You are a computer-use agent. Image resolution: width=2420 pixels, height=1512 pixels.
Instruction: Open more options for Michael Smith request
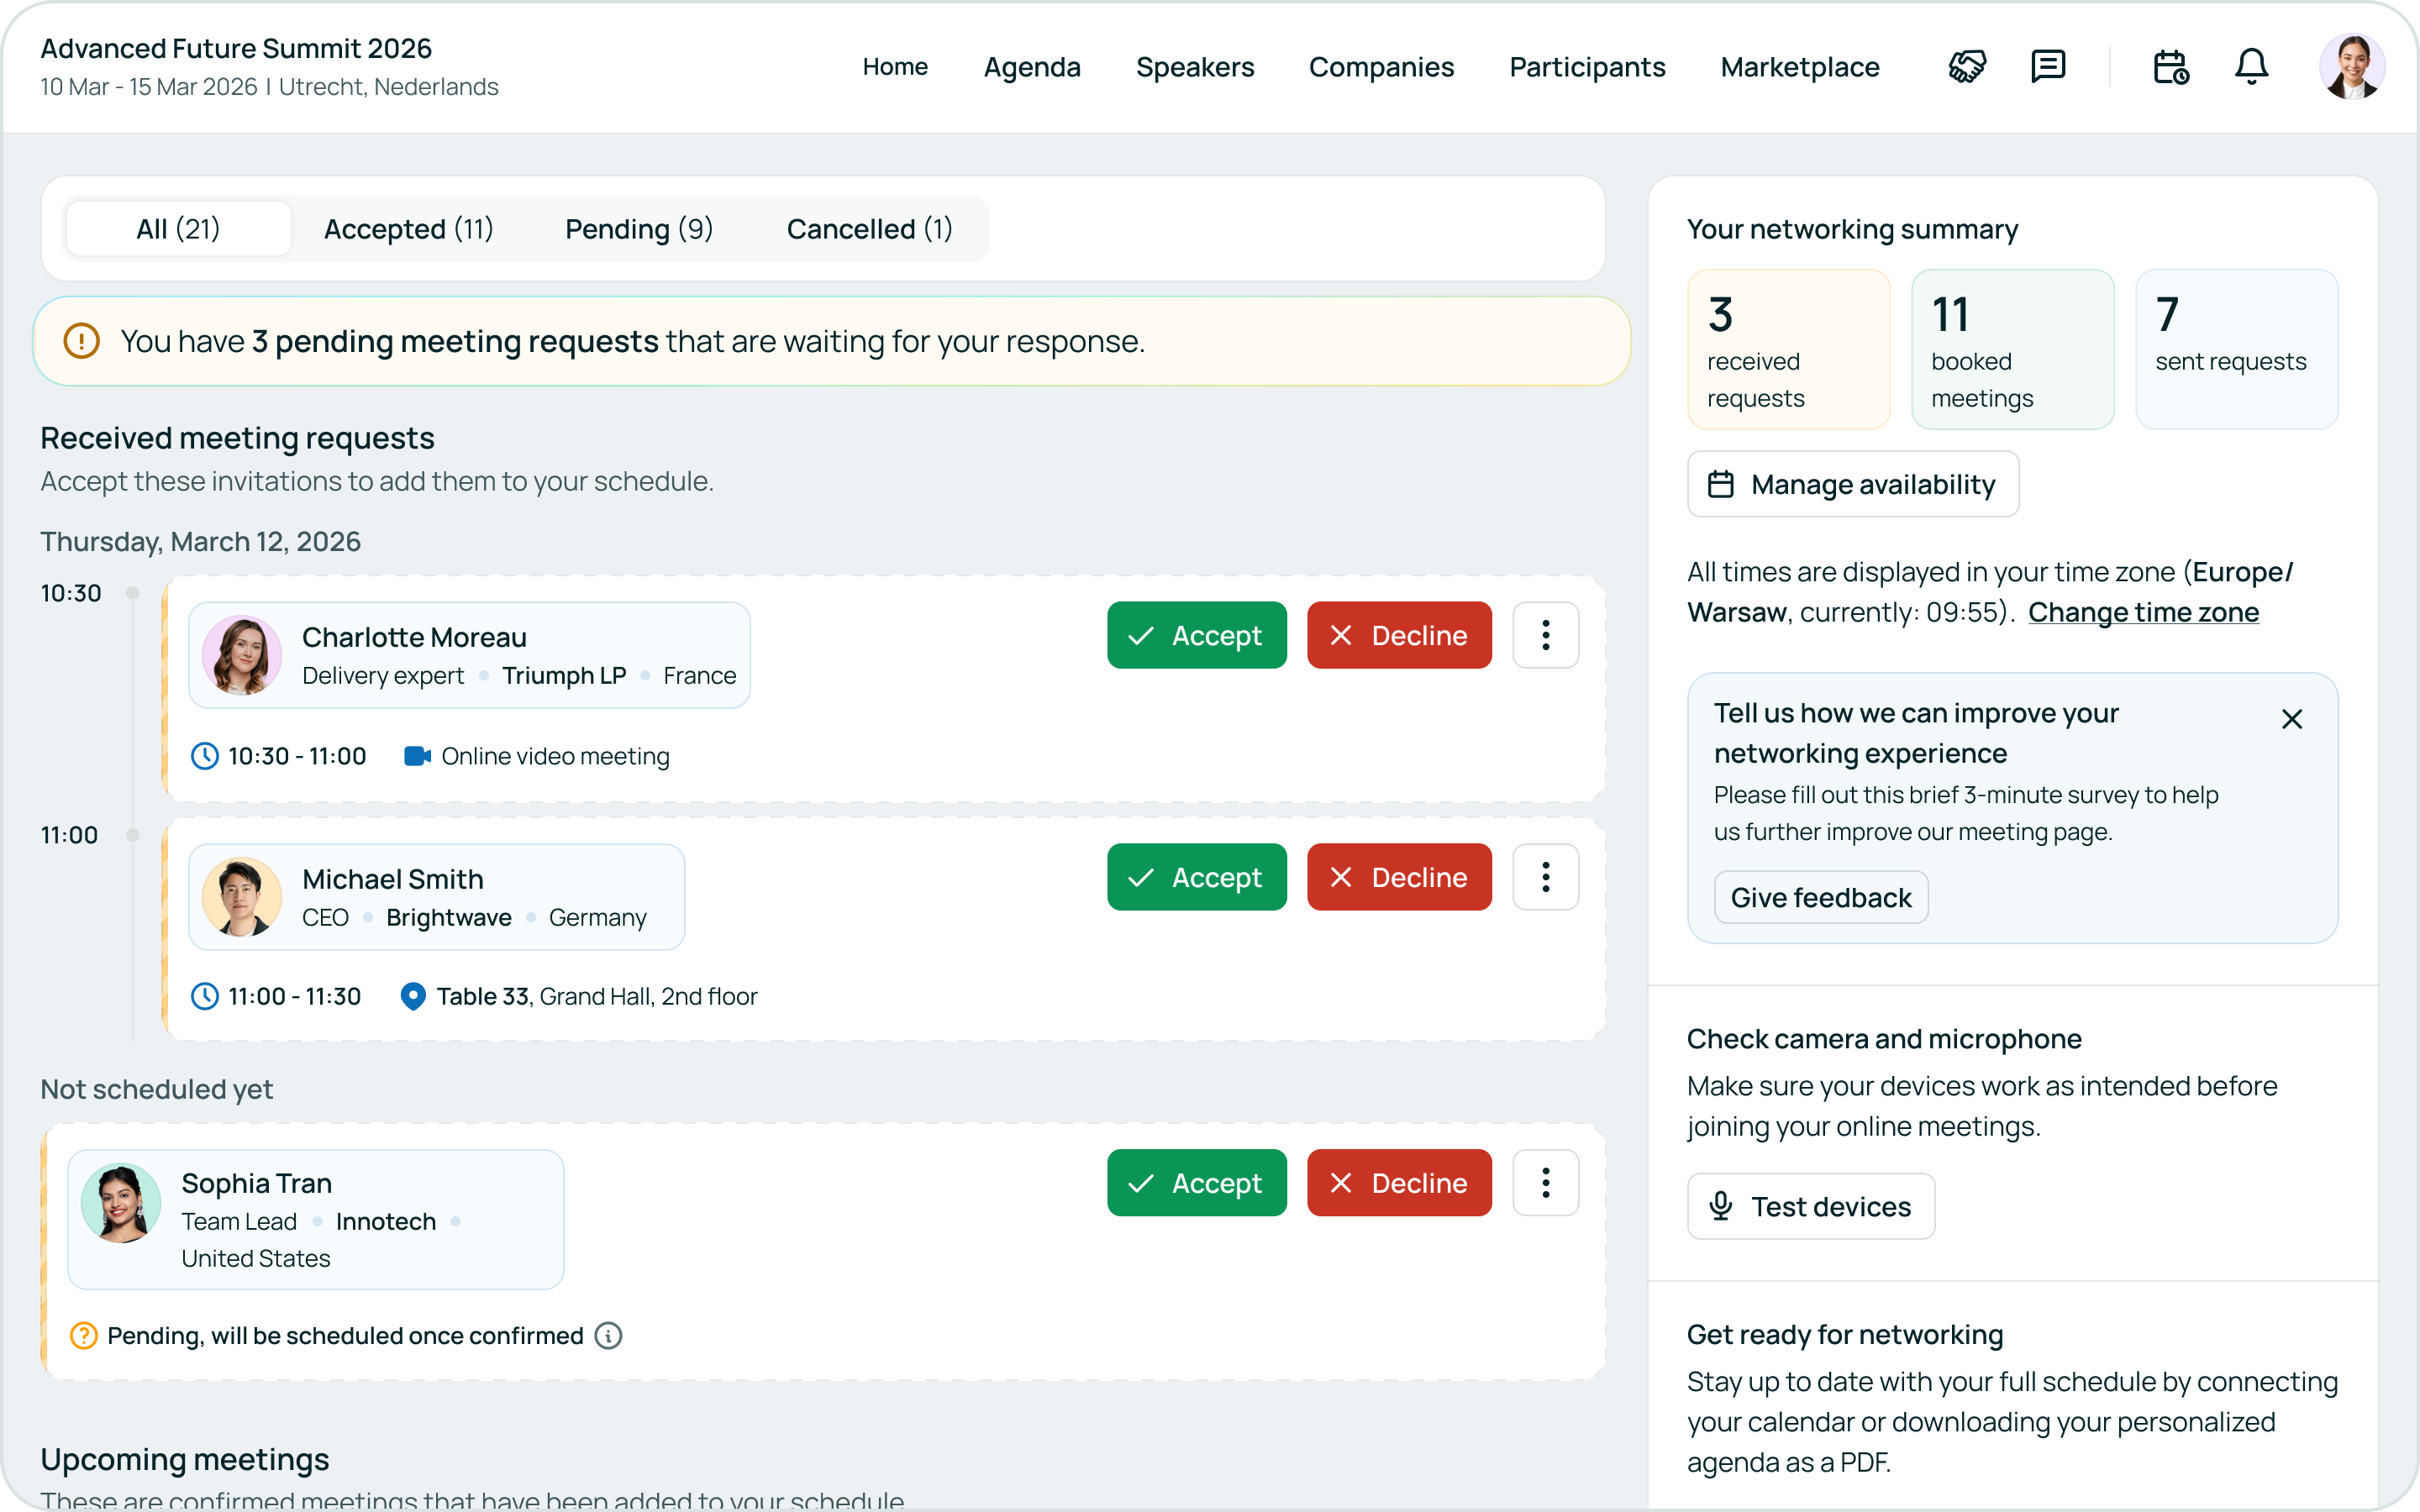[x=1545, y=877]
